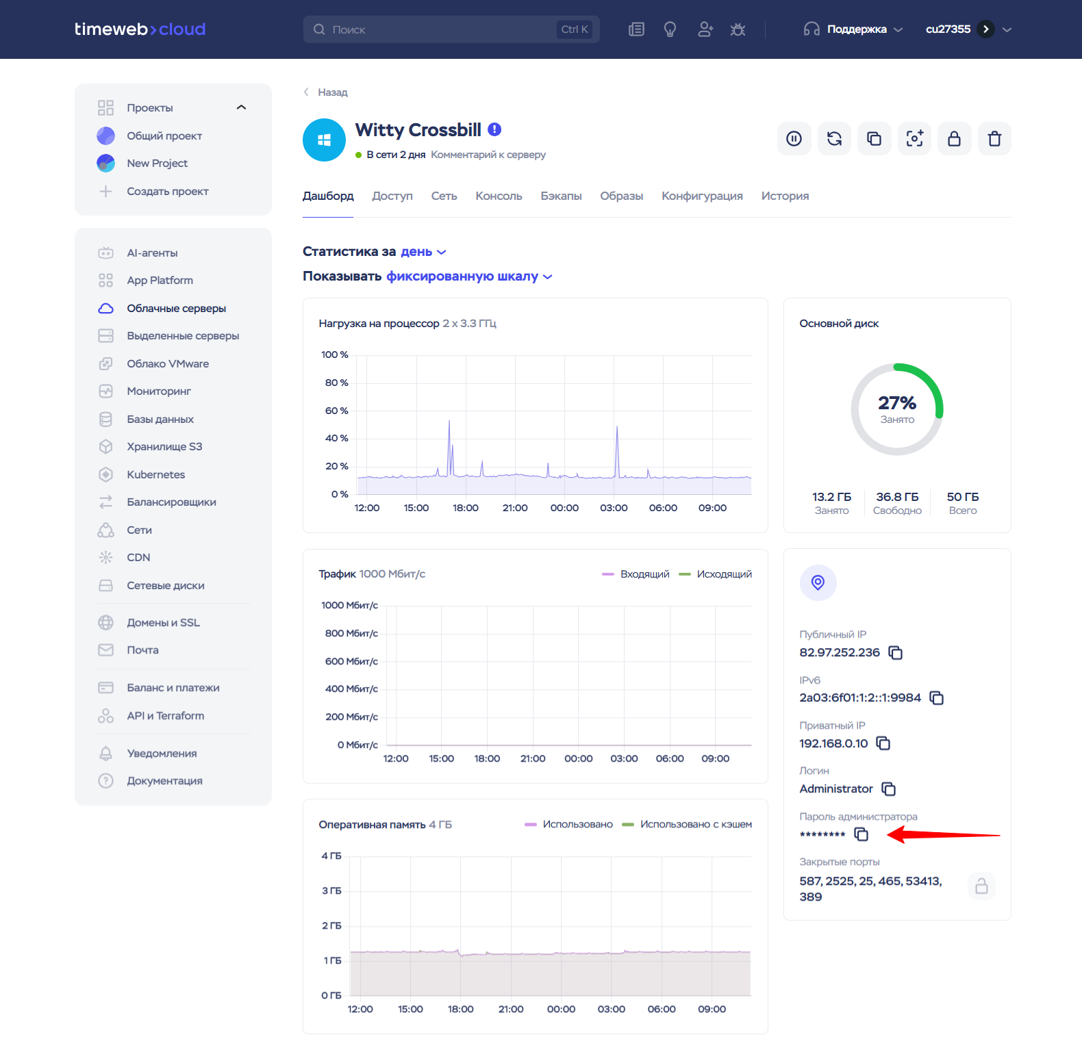Click the reboot server icon
Viewport: 1082px width, 1045px height.
tap(834, 139)
